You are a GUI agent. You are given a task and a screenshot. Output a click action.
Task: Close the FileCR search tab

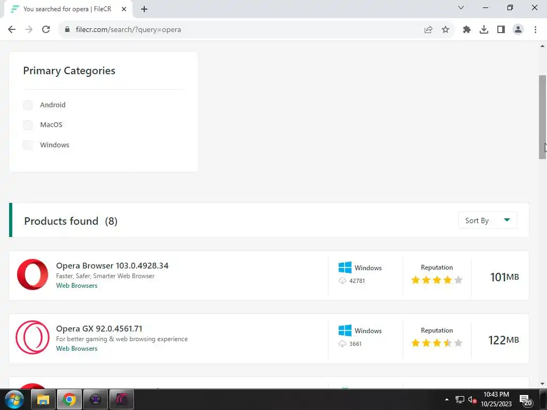click(124, 9)
